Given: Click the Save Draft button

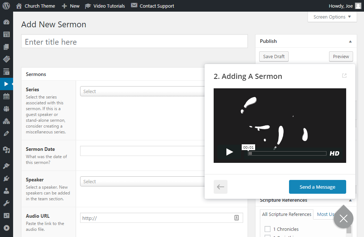Looking at the screenshot, I should click(274, 56).
